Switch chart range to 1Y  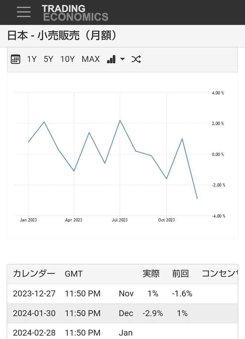(x=31, y=59)
